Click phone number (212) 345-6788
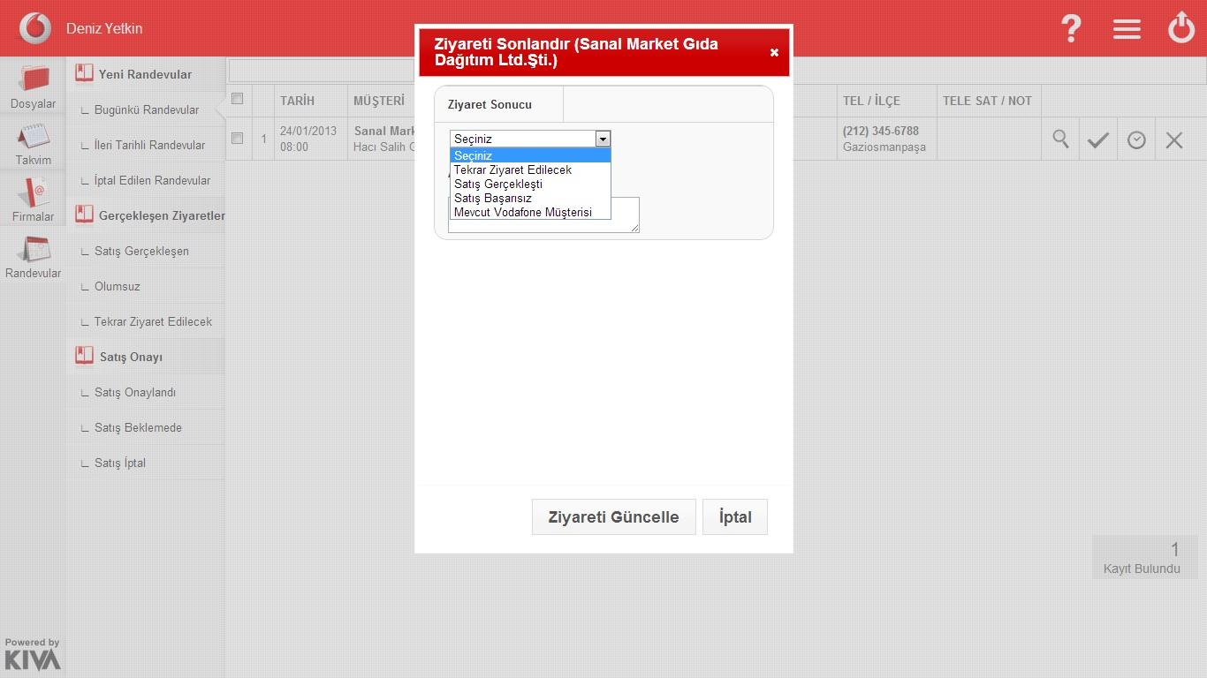 [880, 131]
